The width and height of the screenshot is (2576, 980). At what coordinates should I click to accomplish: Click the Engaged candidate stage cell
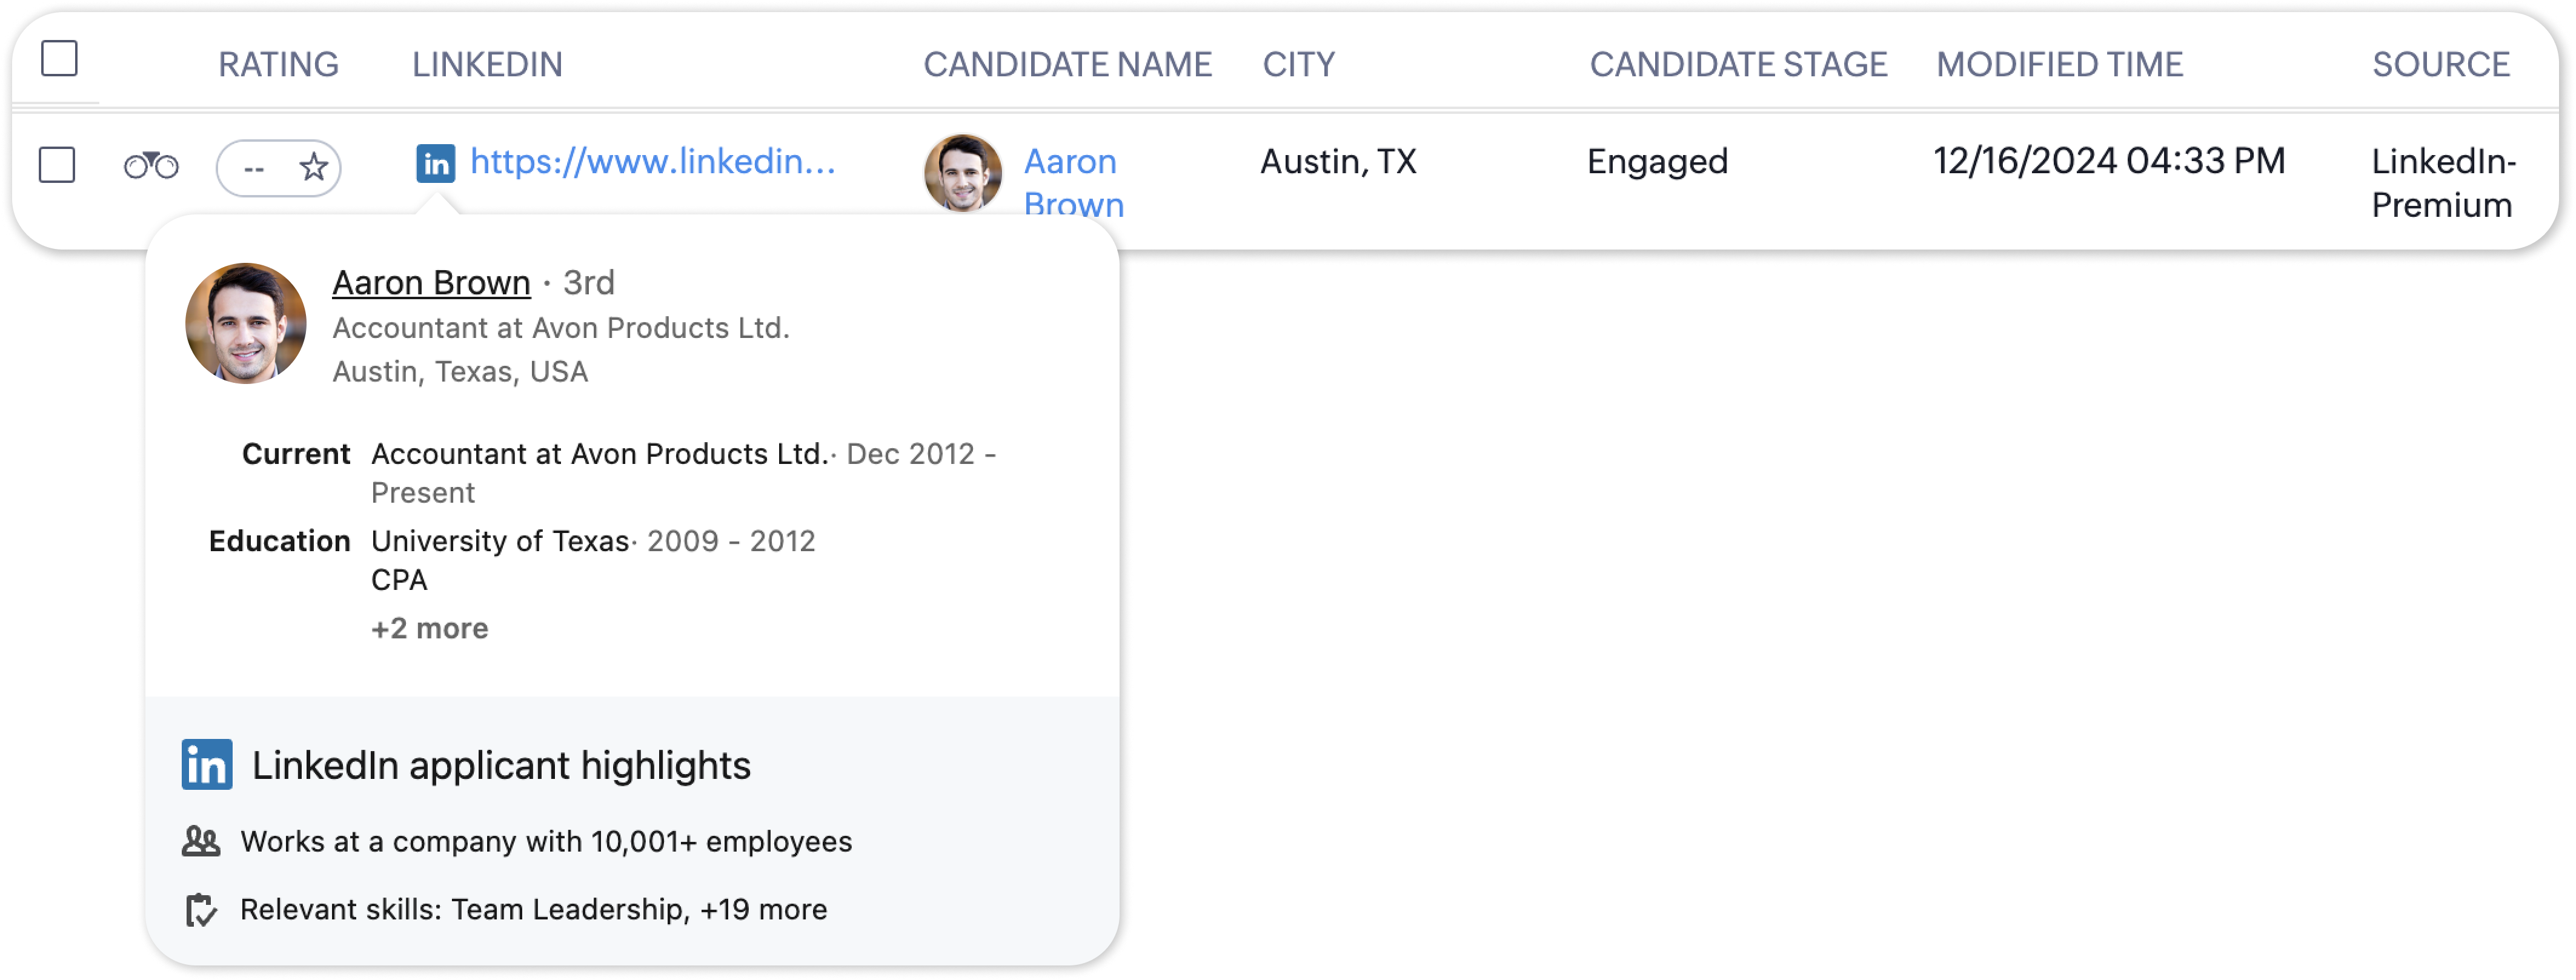(1657, 162)
